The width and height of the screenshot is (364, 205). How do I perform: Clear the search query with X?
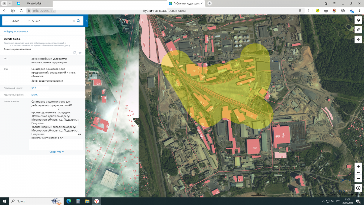point(73,21)
